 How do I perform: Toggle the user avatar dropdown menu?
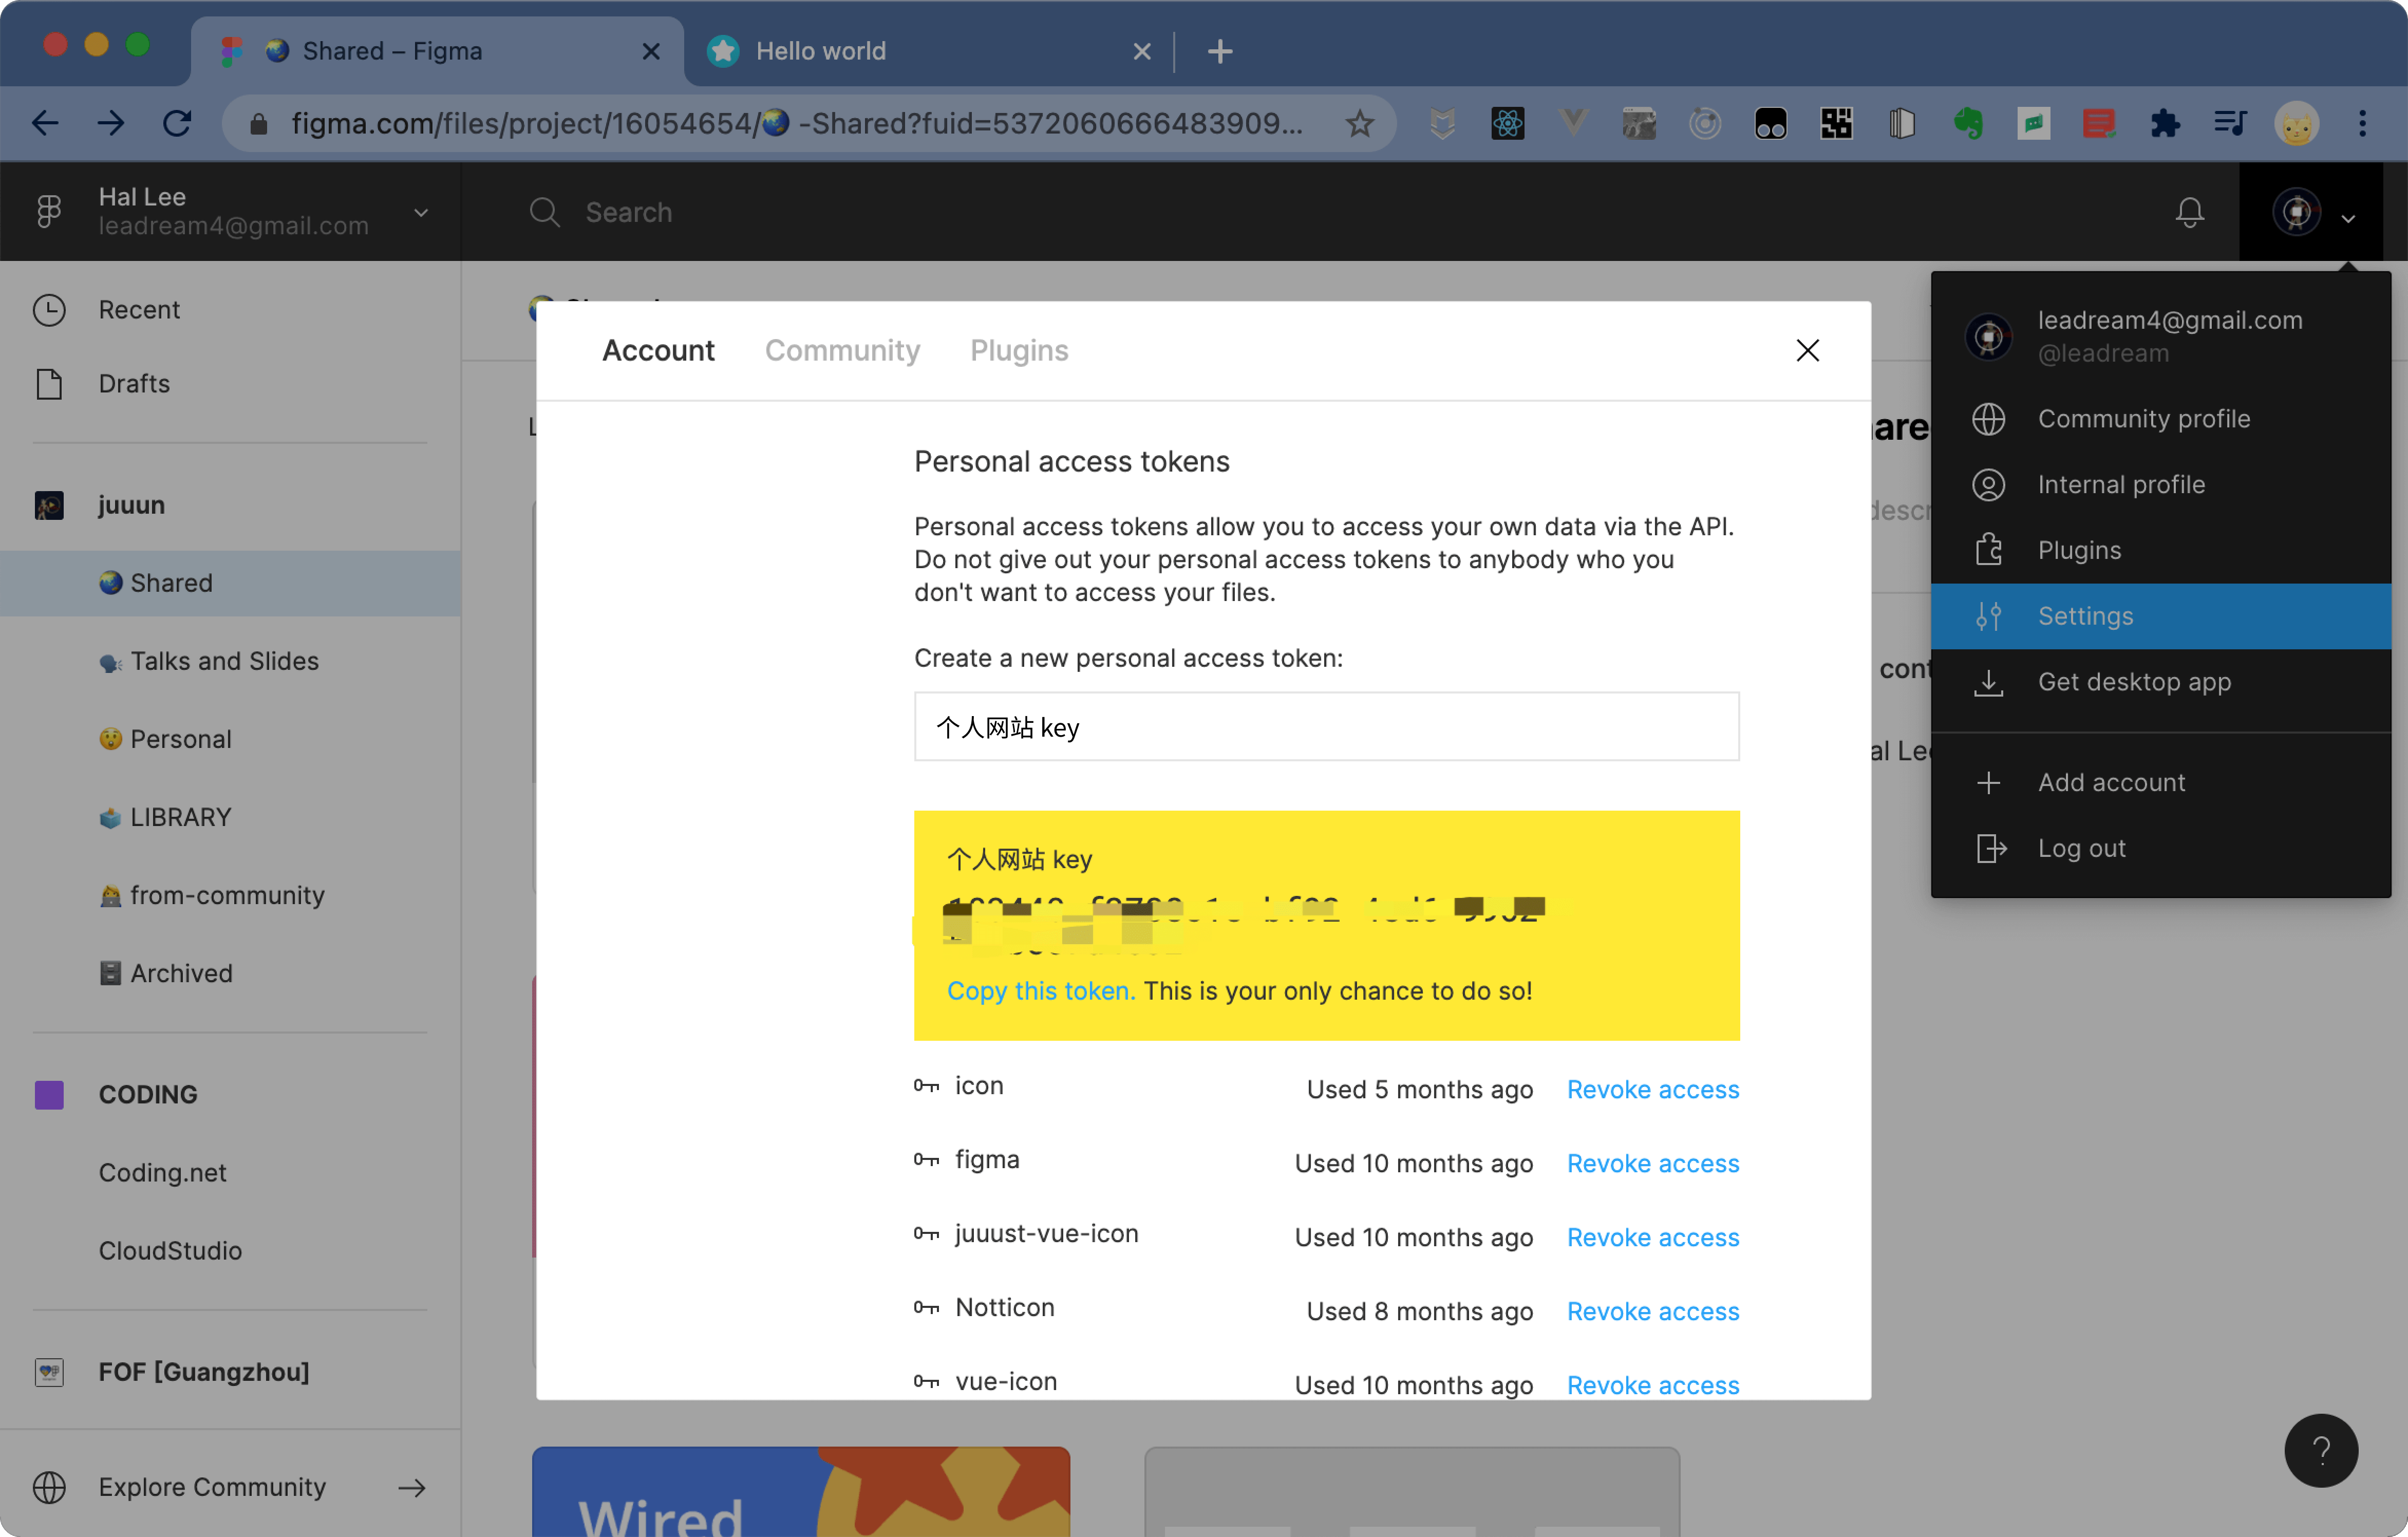(x=2311, y=212)
